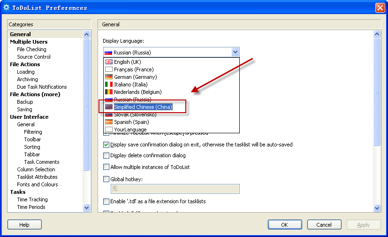This screenshot has height=237, width=388.
Task: Click the Global hotkey input field
Action: pos(175,189)
